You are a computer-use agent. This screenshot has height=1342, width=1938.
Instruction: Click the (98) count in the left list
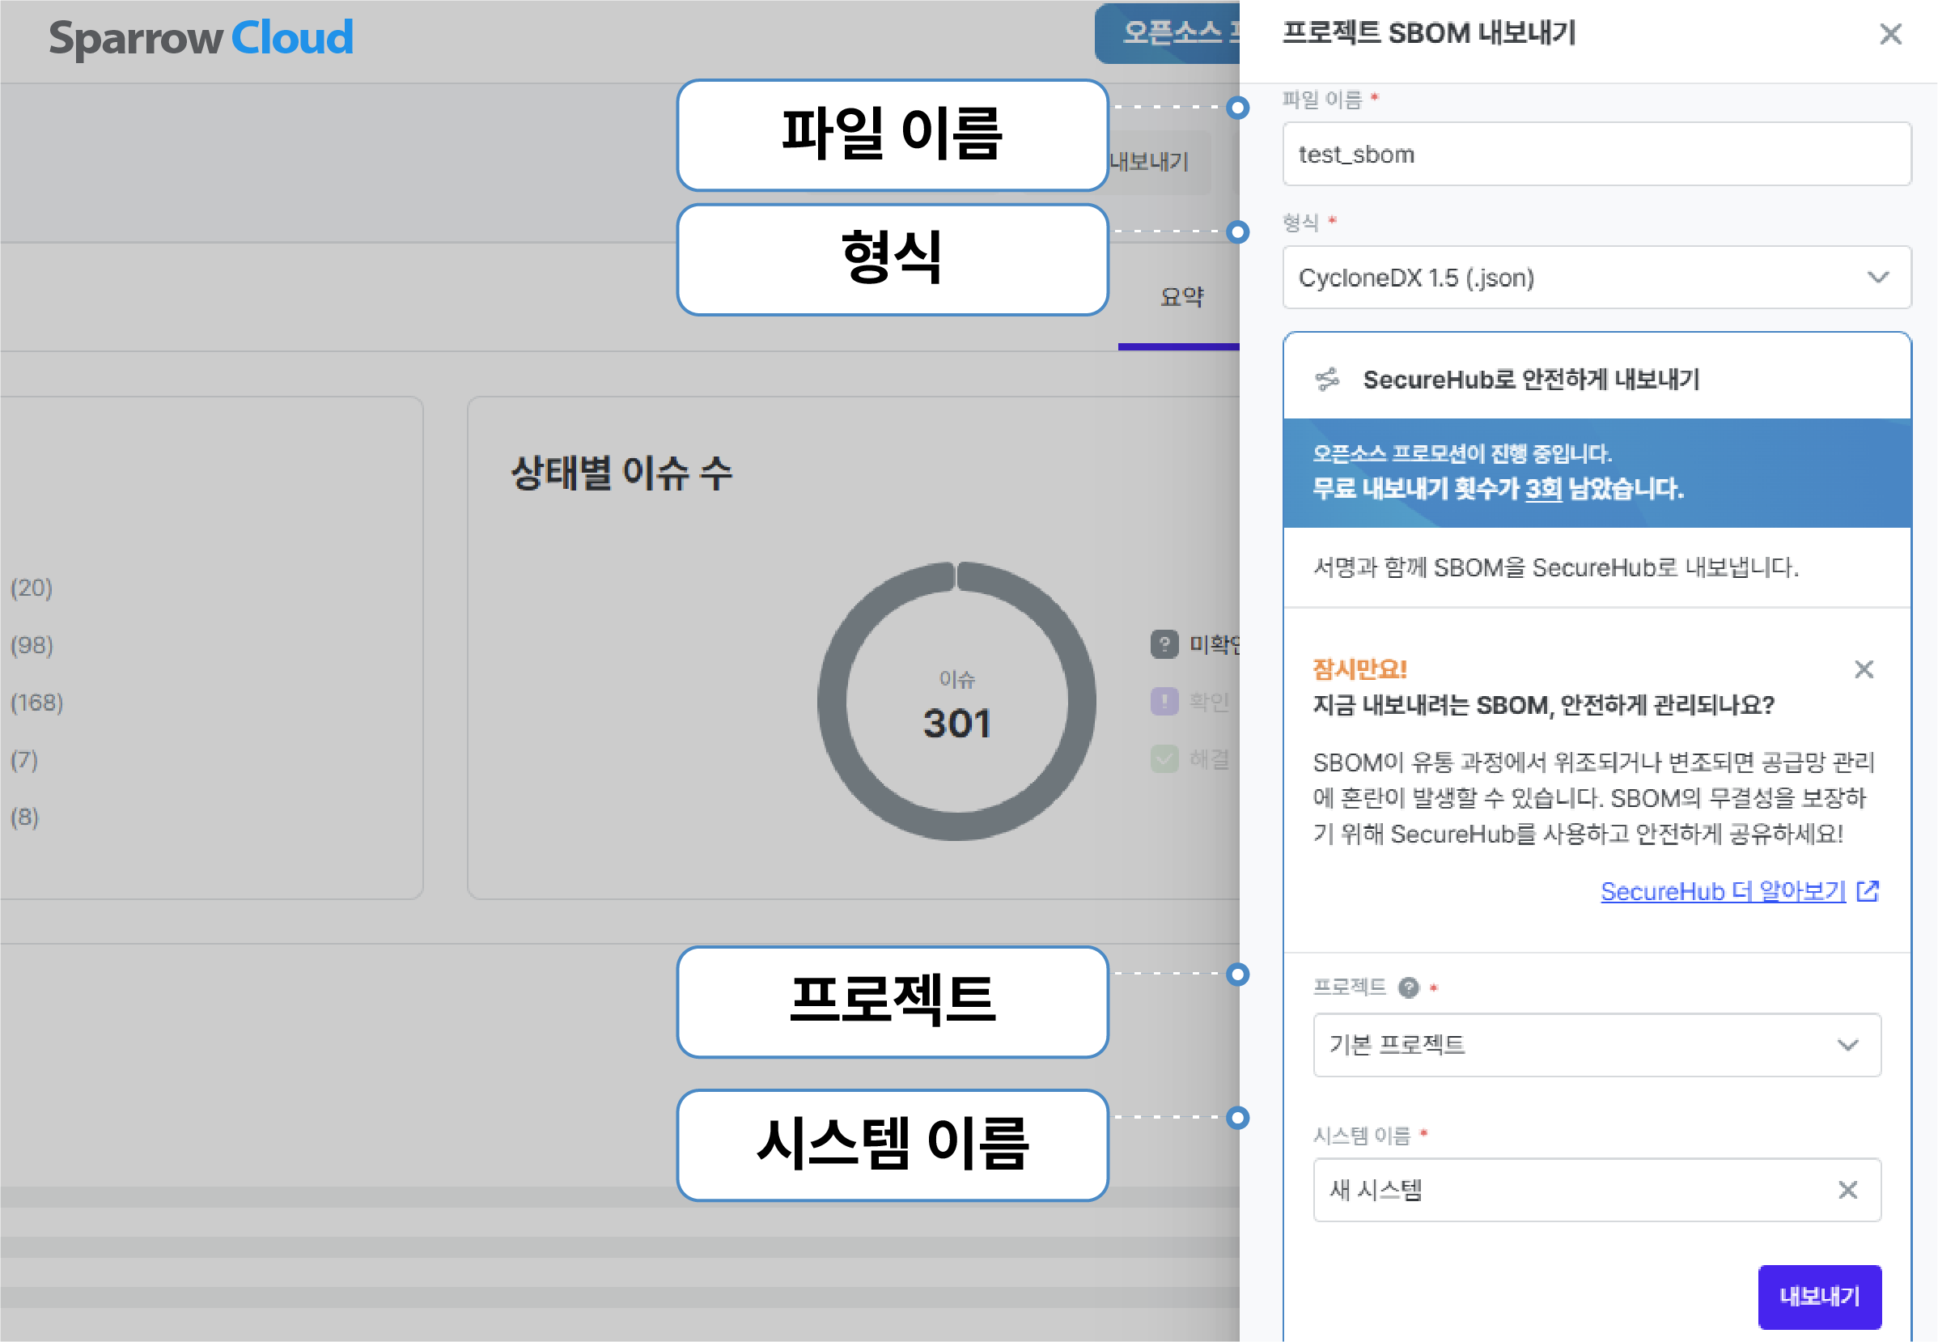(x=32, y=645)
